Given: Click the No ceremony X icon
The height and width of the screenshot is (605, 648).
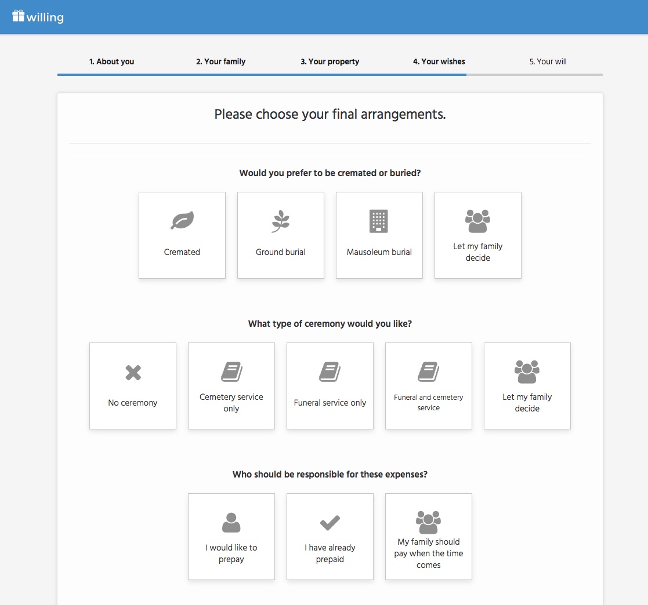Looking at the screenshot, I should [133, 372].
